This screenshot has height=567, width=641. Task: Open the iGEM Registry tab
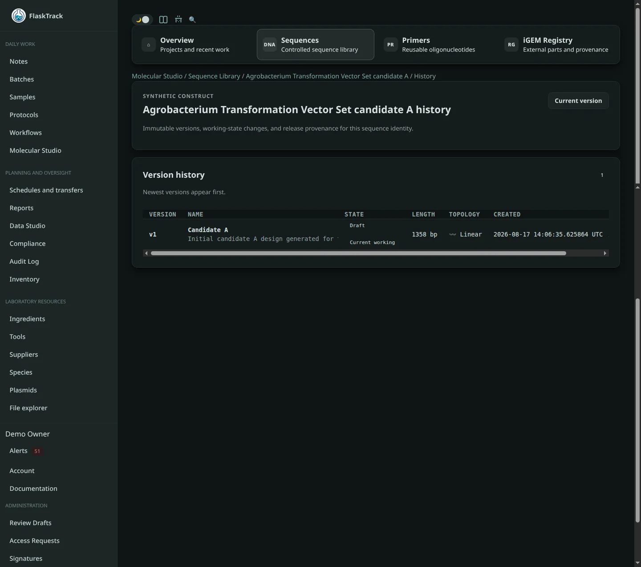click(557, 45)
